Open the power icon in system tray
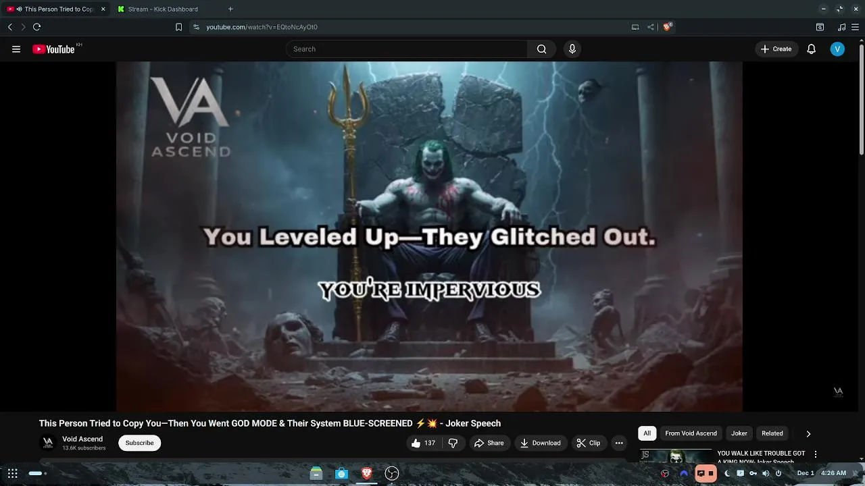Image resolution: width=865 pixels, height=486 pixels. click(x=778, y=473)
